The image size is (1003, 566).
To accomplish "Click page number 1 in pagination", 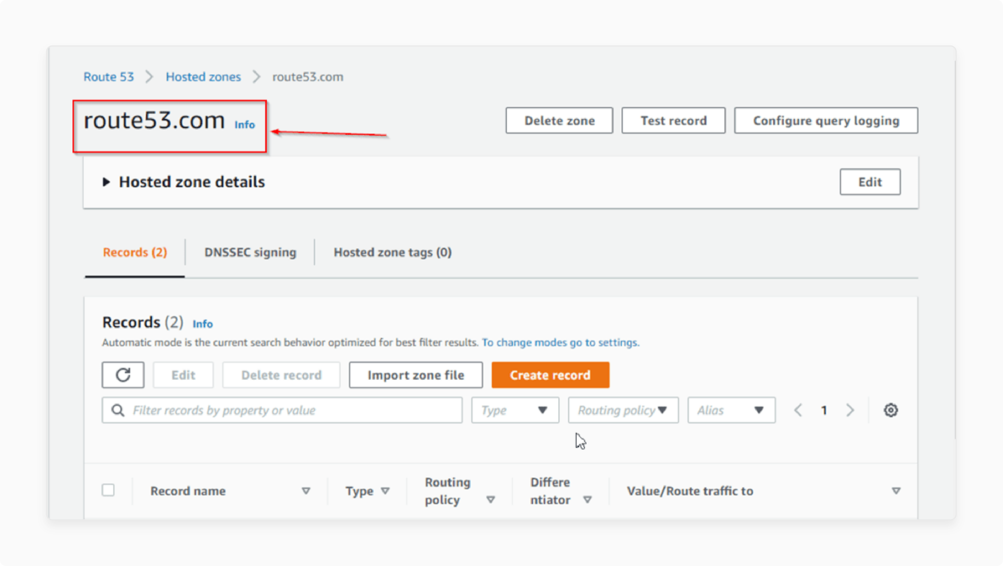I will [824, 411].
